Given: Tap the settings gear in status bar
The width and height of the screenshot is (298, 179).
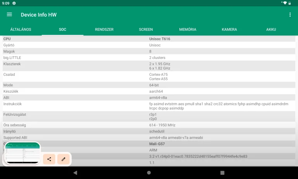Looking at the screenshot, I should (x=14, y=3).
